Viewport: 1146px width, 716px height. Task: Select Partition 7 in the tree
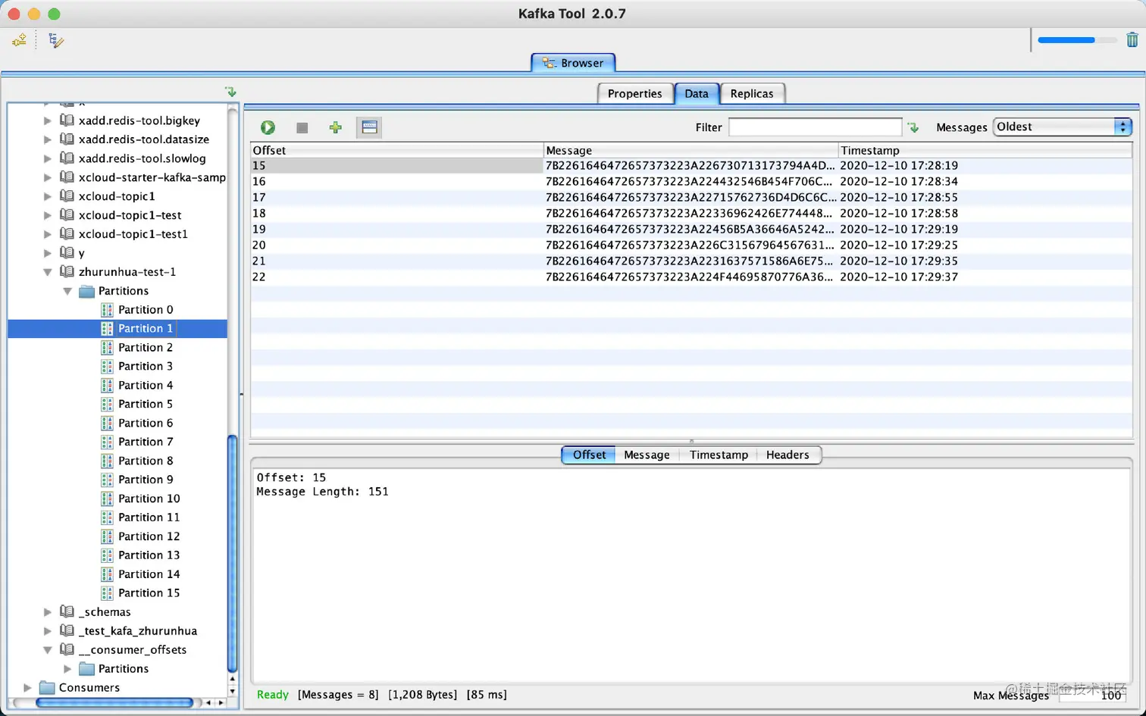click(x=146, y=442)
